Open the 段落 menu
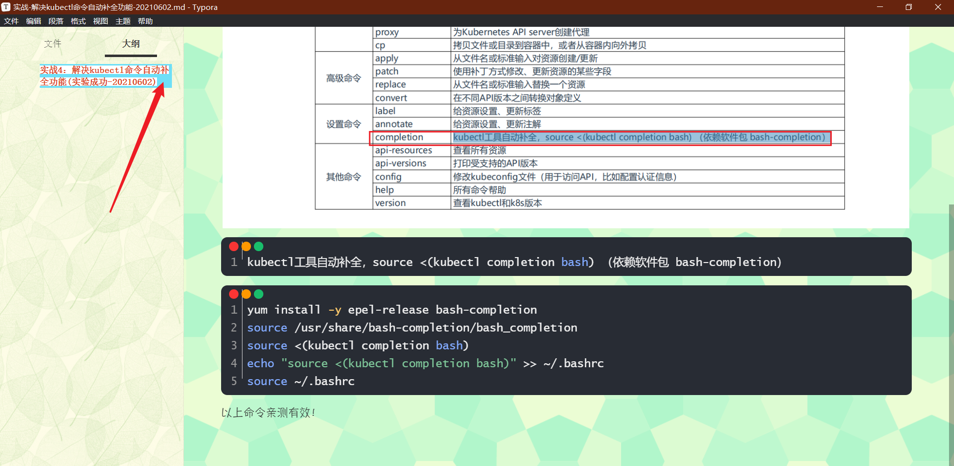Screen dimensions: 954x466 click(56, 21)
